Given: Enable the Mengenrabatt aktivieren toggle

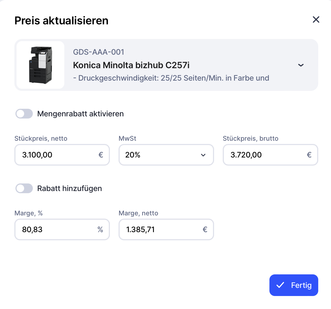Looking at the screenshot, I should click(24, 114).
